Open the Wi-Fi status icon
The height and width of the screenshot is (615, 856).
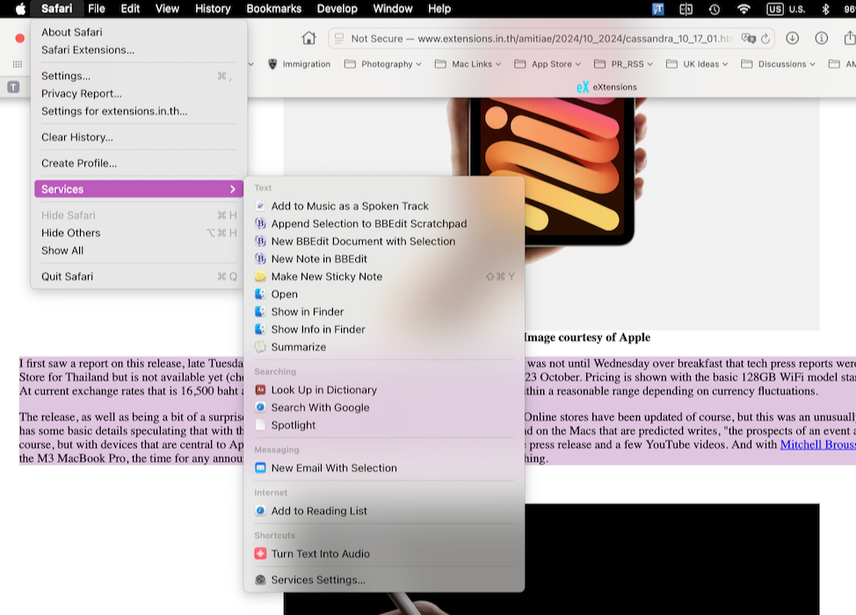coord(743,9)
